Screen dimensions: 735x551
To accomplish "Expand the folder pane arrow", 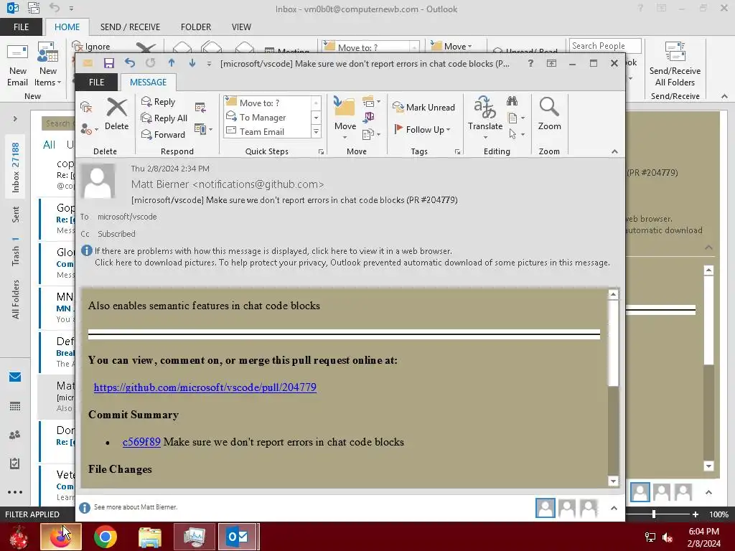I will (15, 119).
